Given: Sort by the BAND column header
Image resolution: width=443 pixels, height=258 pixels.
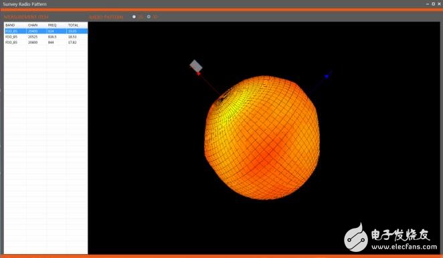Looking at the screenshot, I should click(10, 25).
